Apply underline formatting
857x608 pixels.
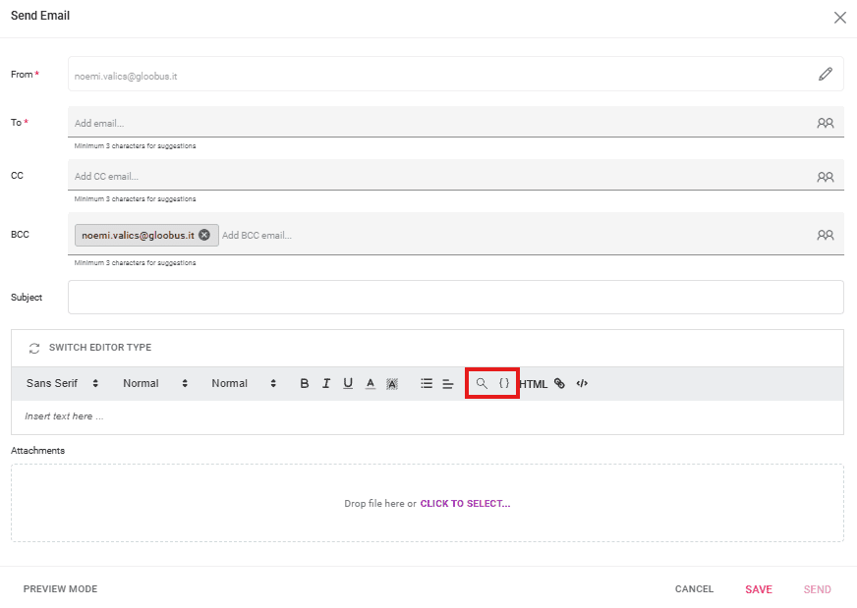348,384
